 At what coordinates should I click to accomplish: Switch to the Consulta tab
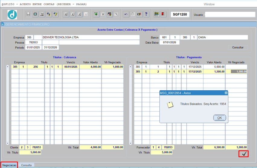(x=26, y=165)
